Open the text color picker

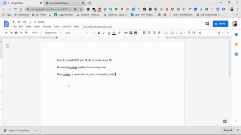[114, 33]
